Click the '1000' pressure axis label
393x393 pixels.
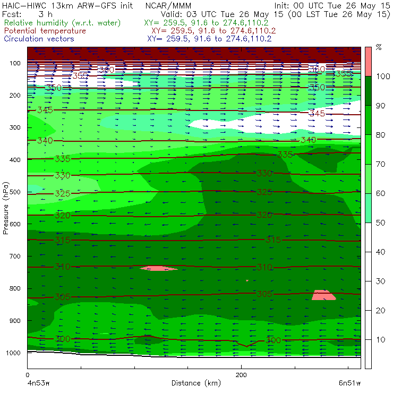click(13, 353)
